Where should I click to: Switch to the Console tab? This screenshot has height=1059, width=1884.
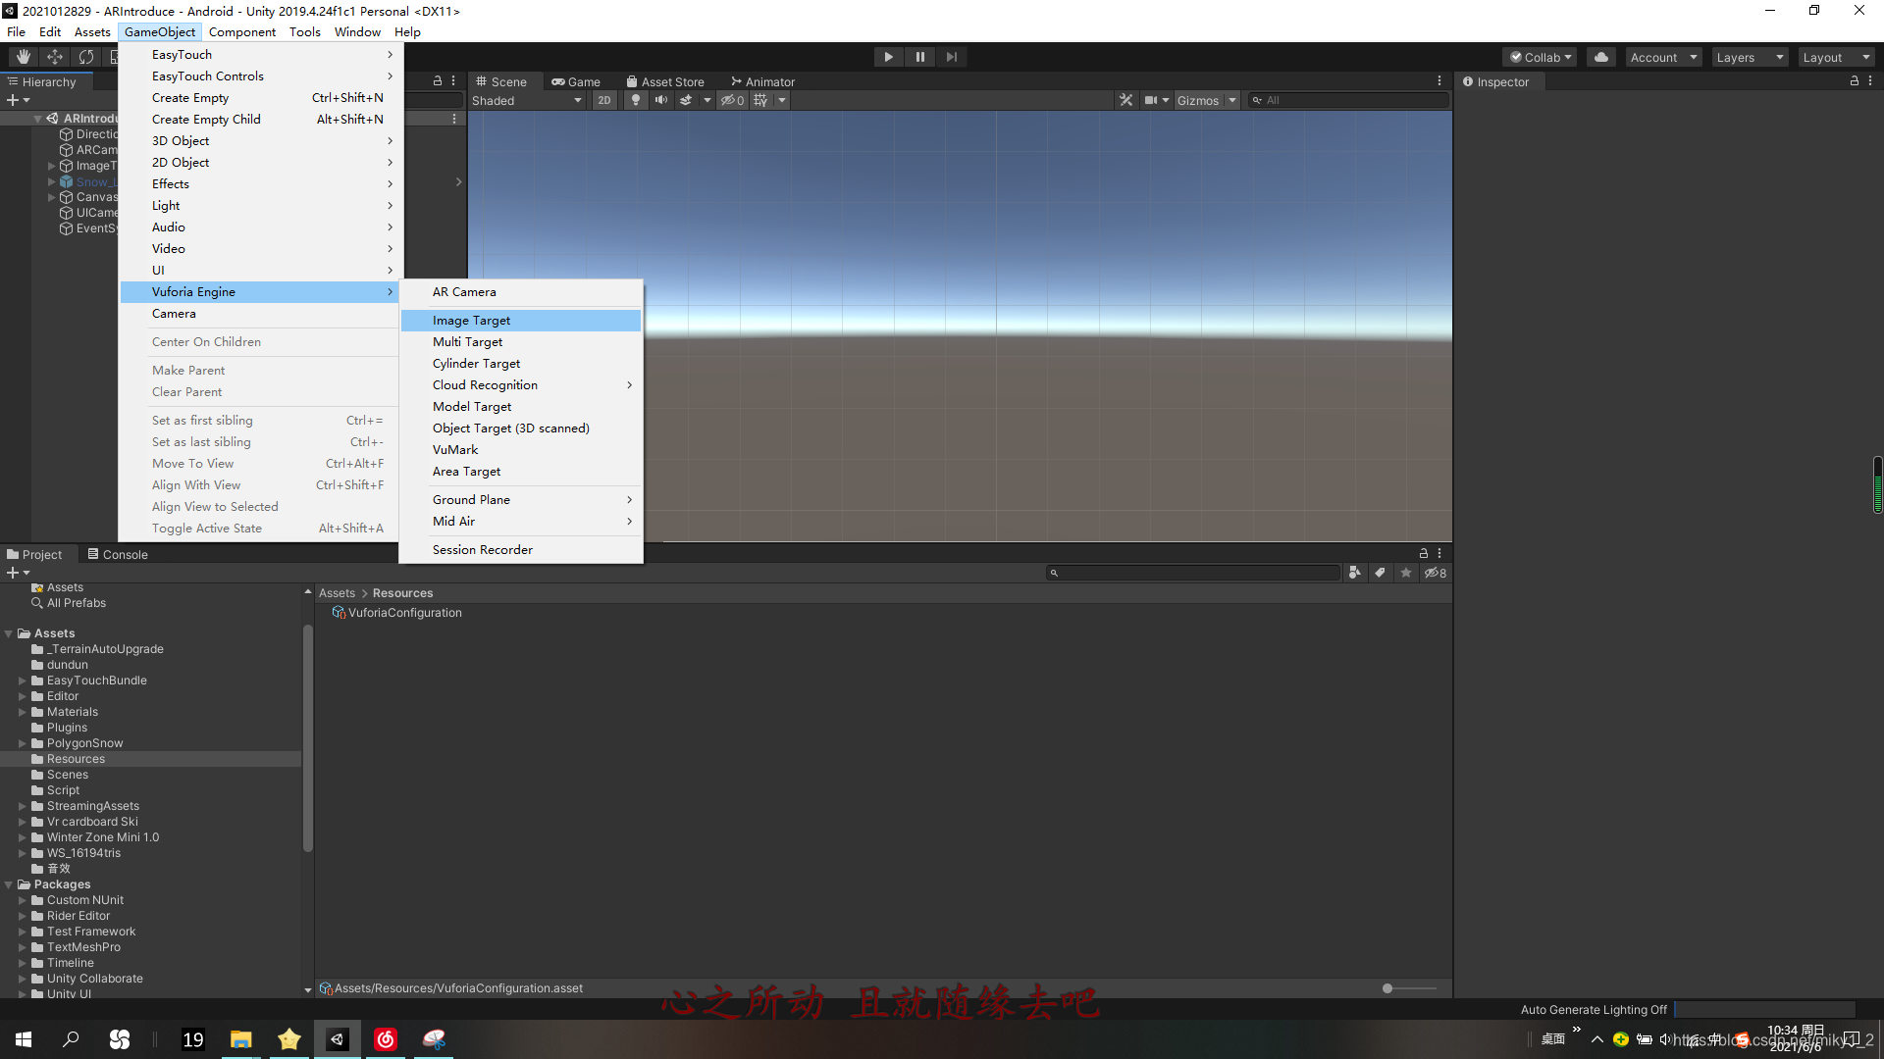(118, 555)
